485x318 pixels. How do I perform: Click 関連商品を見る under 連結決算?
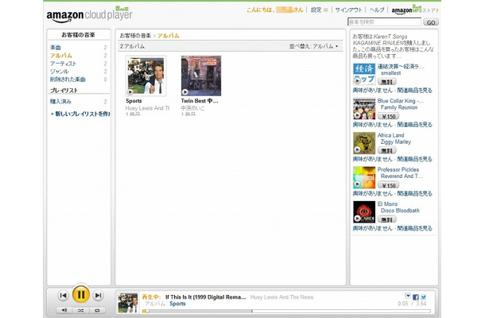[414, 91]
